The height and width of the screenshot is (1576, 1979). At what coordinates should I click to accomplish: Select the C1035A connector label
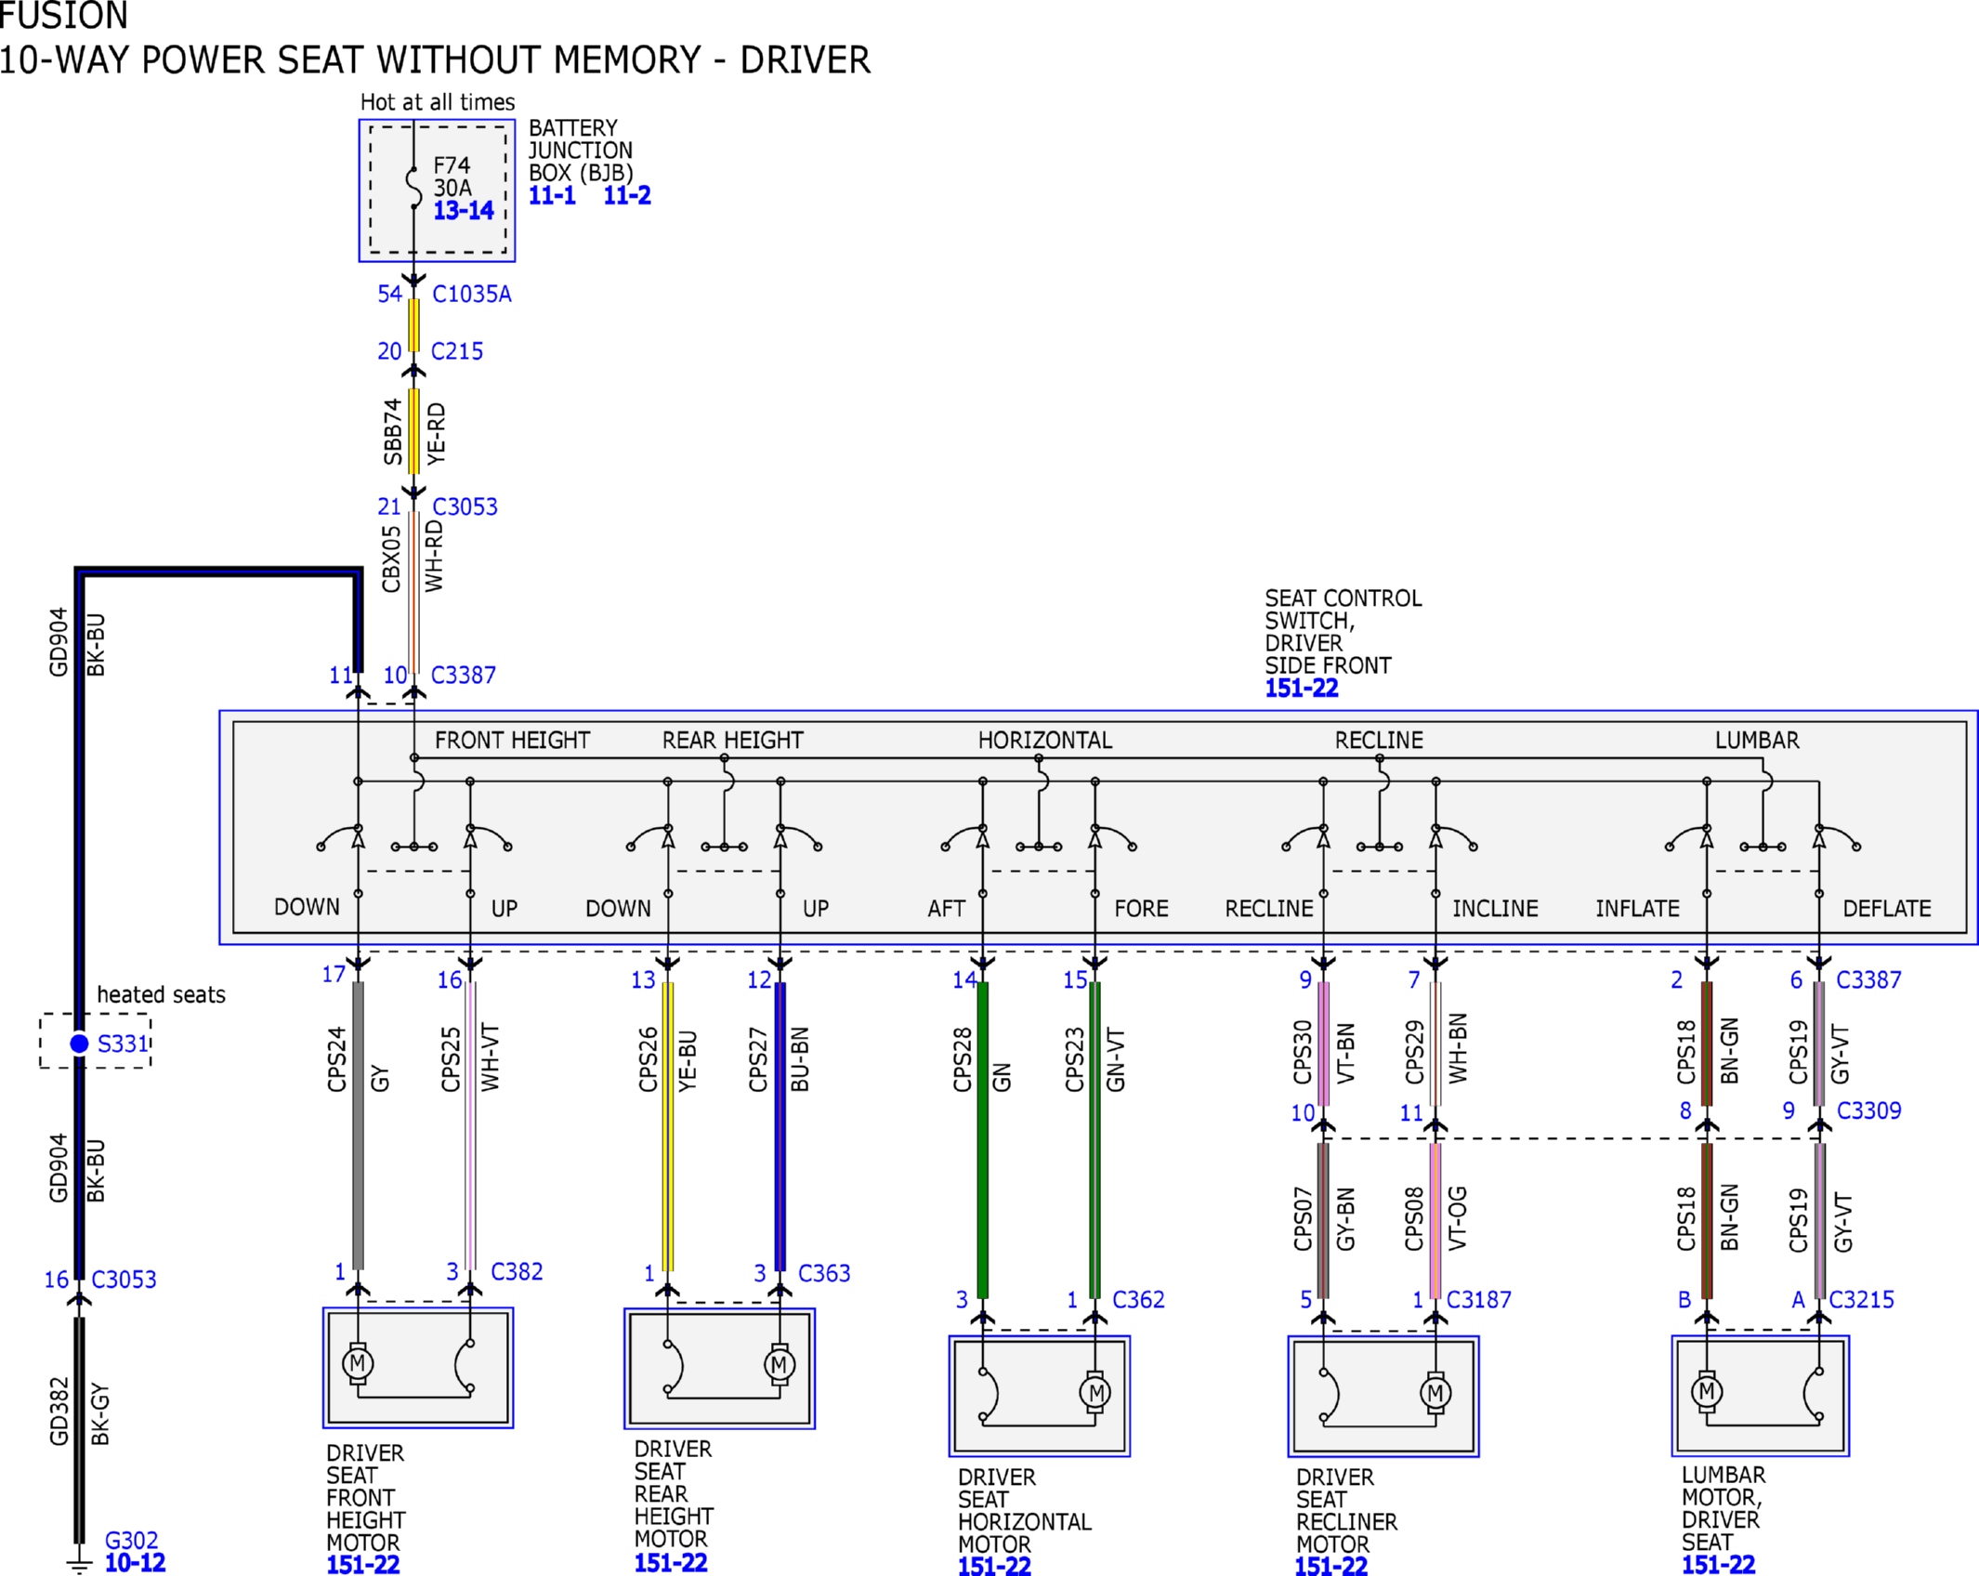coord(472,295)
